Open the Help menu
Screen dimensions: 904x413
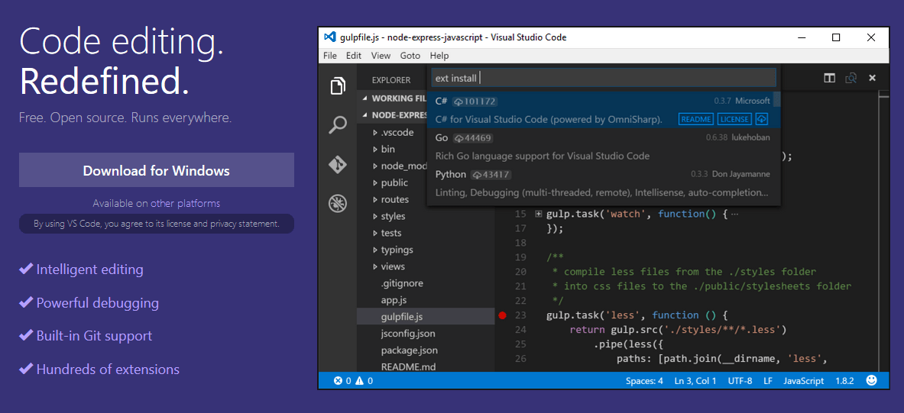coord(439,56)
